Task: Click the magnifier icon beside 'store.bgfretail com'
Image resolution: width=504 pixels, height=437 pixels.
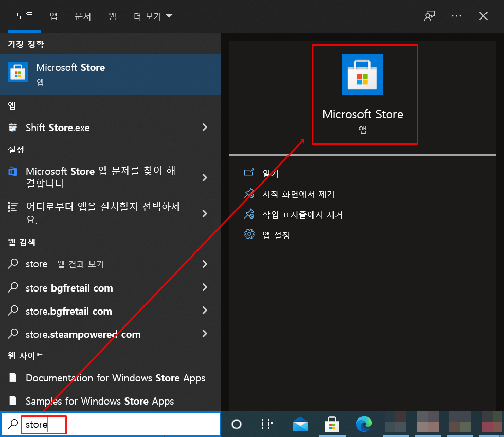Action: click(x=13, y=311)
